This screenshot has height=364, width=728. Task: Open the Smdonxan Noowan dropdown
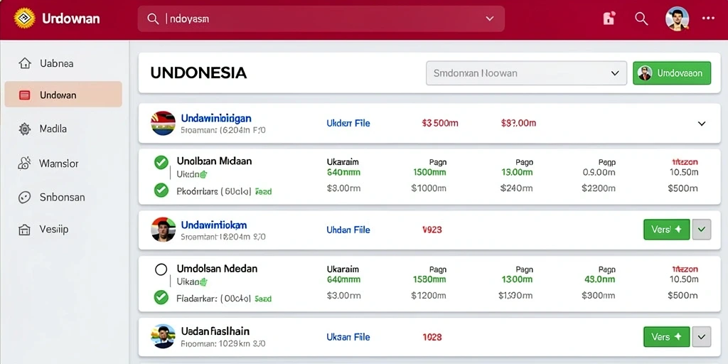(x=527, y=73)
